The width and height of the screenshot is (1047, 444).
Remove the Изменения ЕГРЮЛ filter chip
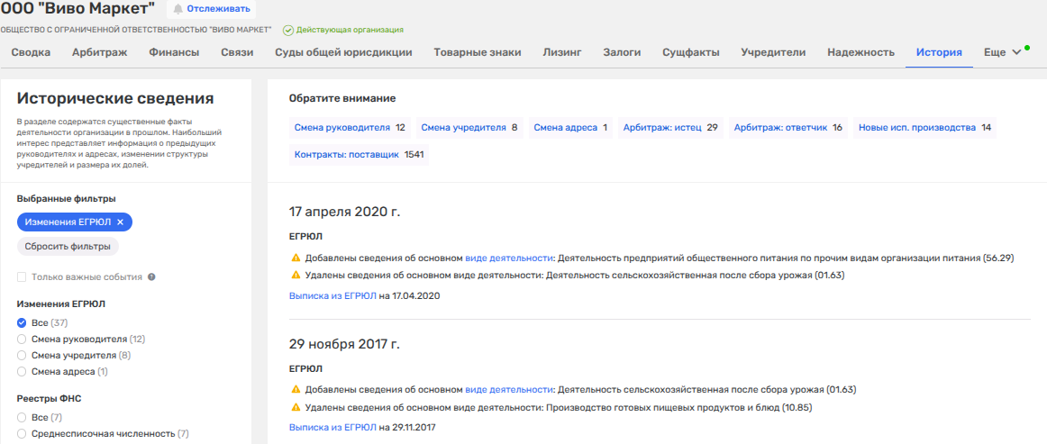point(120,222)
